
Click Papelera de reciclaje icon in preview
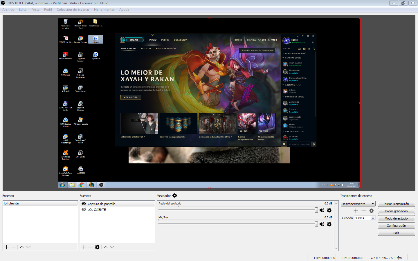pyautogui.click(x=66, y=24)
